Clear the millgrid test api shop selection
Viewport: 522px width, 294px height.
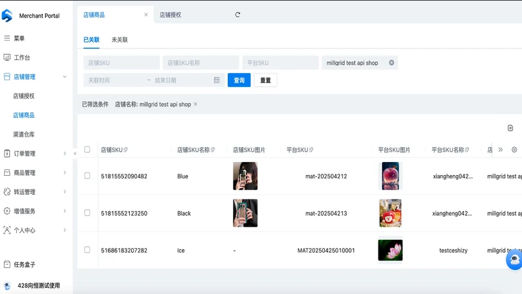coord(391,63)
